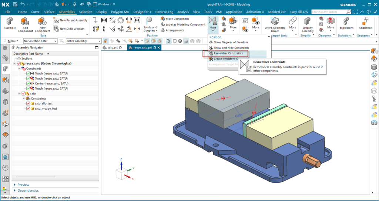The height and width of the screenshot is (201, 379).
Task: Launch the Explosions tool
Action: click(x=346, y=21)
